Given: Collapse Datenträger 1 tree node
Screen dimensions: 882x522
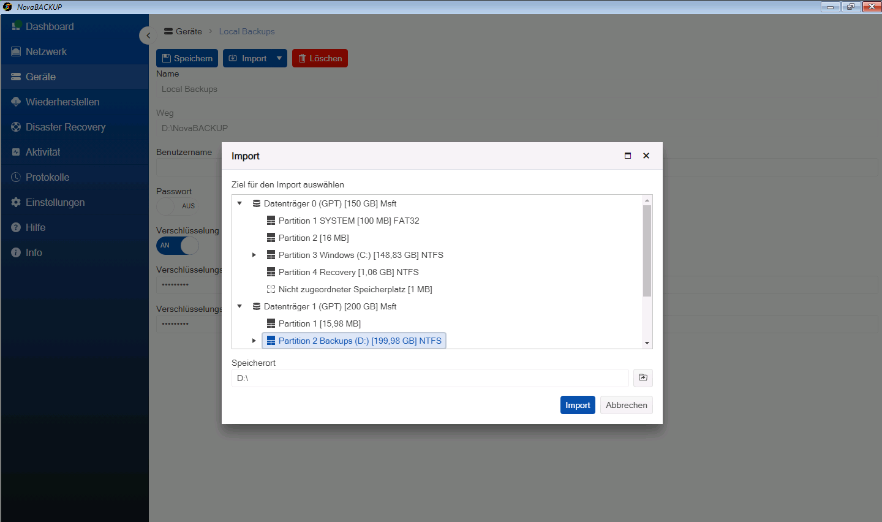Looking at the screenshot, I should pos(239,306).
